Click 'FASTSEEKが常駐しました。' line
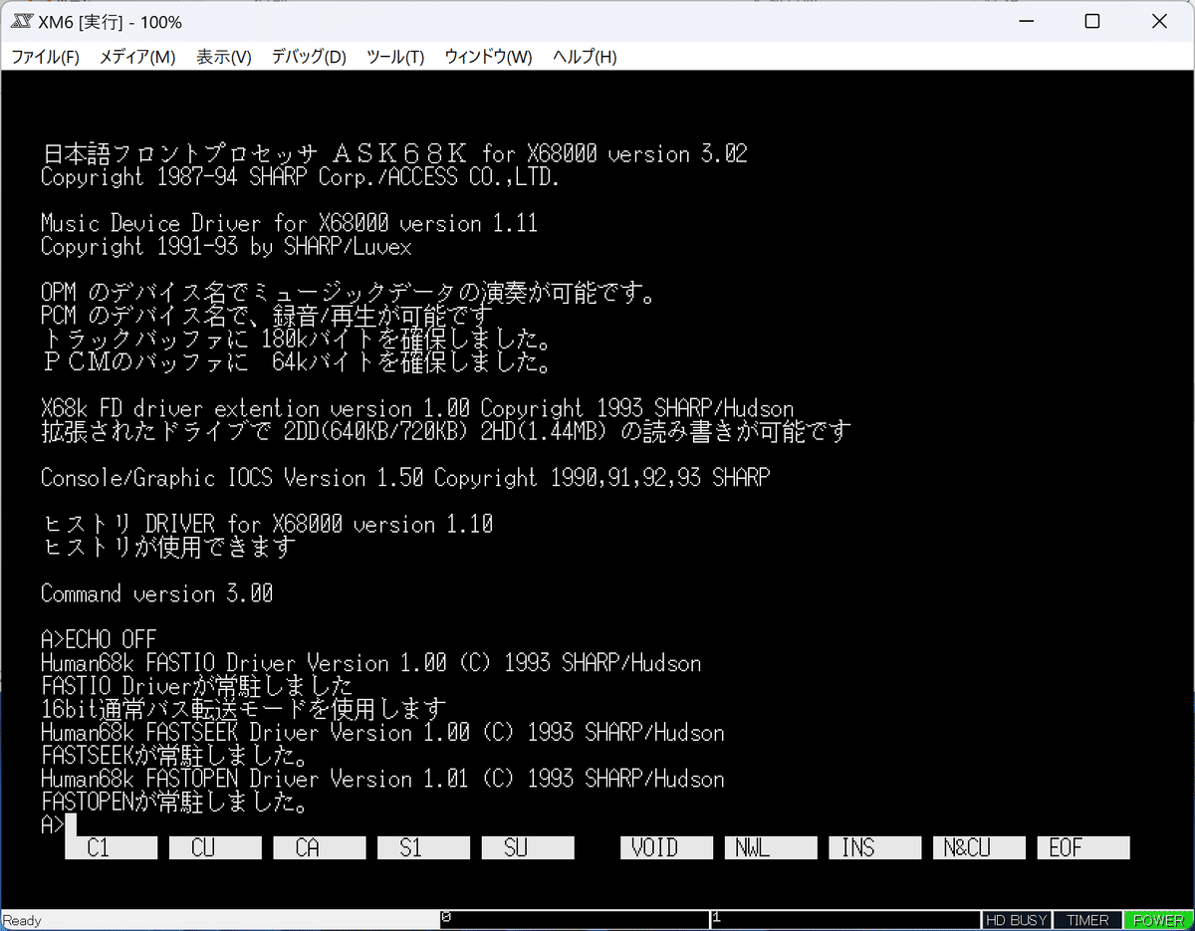The image size is (1195, 931). pyautogui.click(x=173, y=756)
